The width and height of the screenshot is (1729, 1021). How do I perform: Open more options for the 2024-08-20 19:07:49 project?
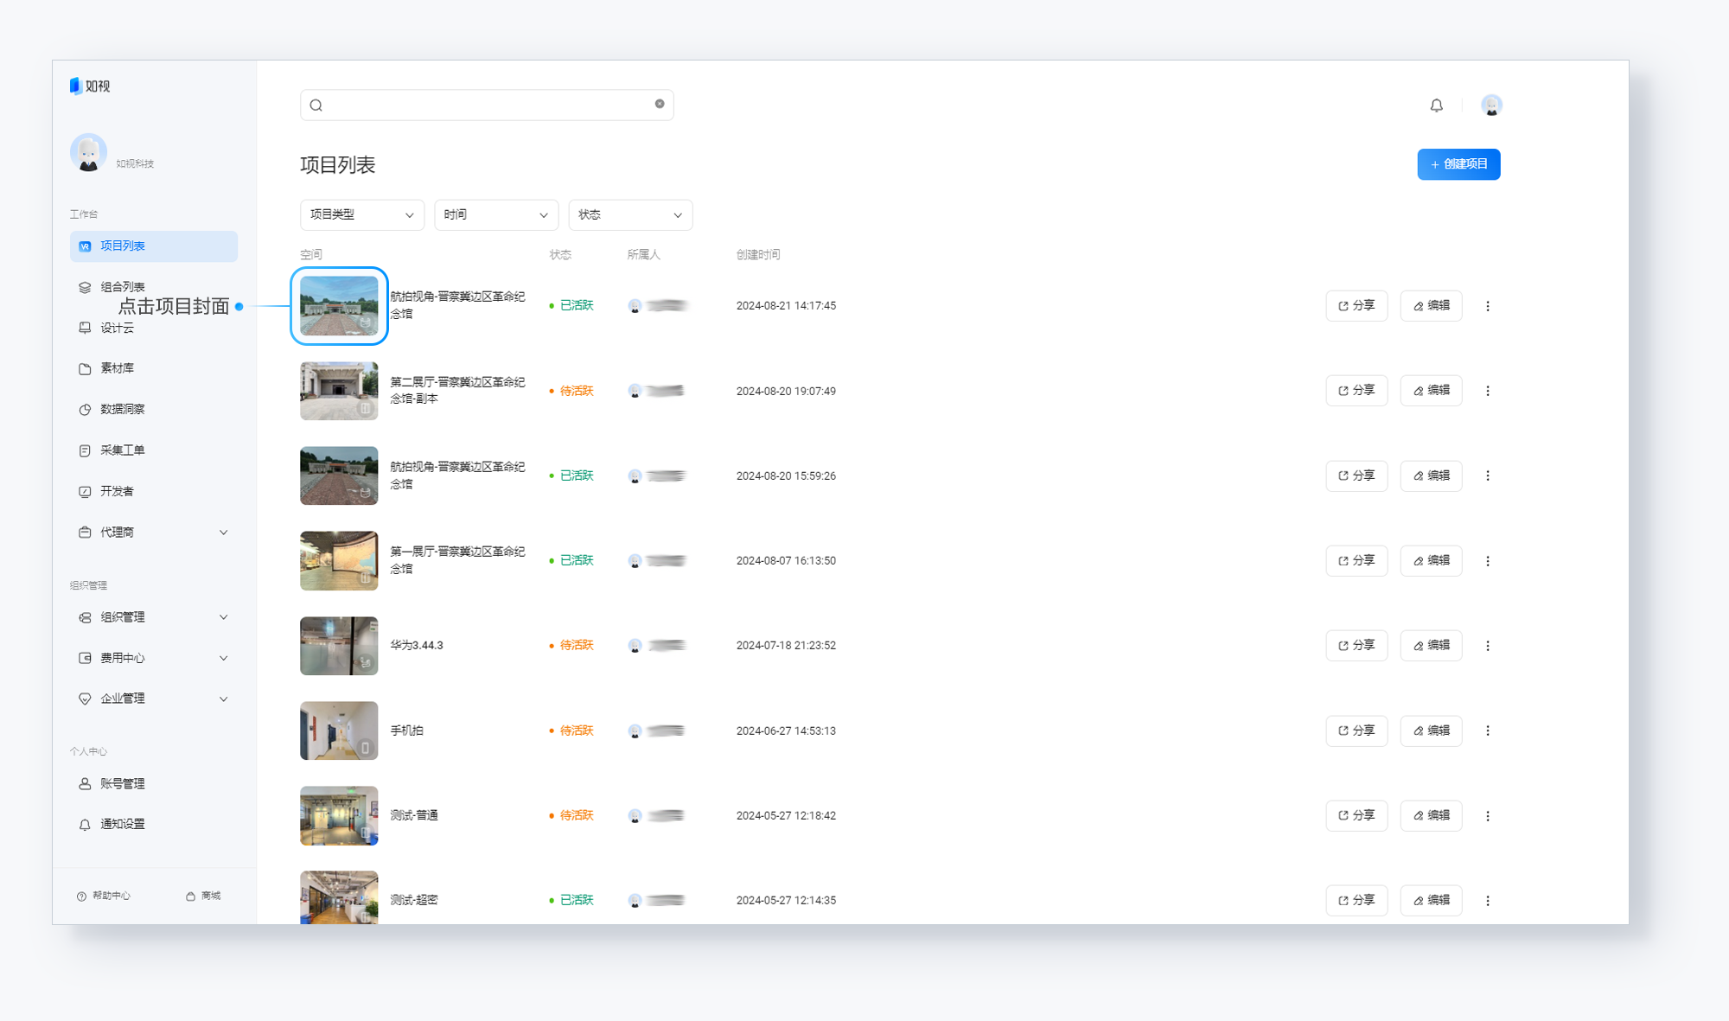1488,391
